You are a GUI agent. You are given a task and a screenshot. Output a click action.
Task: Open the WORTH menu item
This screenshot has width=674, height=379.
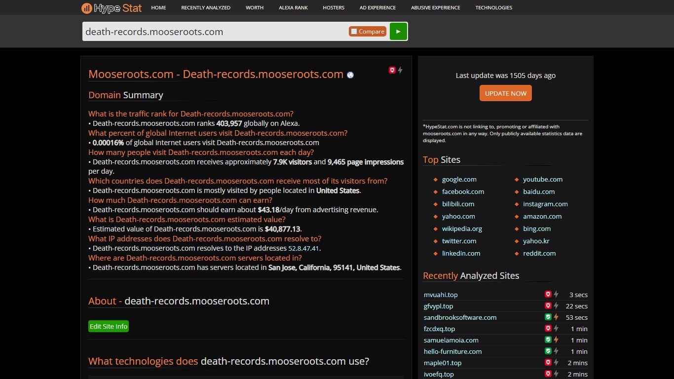(x=255, y=7)
